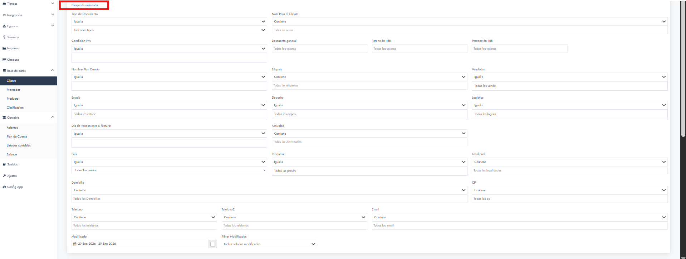The height and width of the screenshot is (259, 686).
Task: Click the calendar icon in Modificado field
Action: (x=75, y=244)
